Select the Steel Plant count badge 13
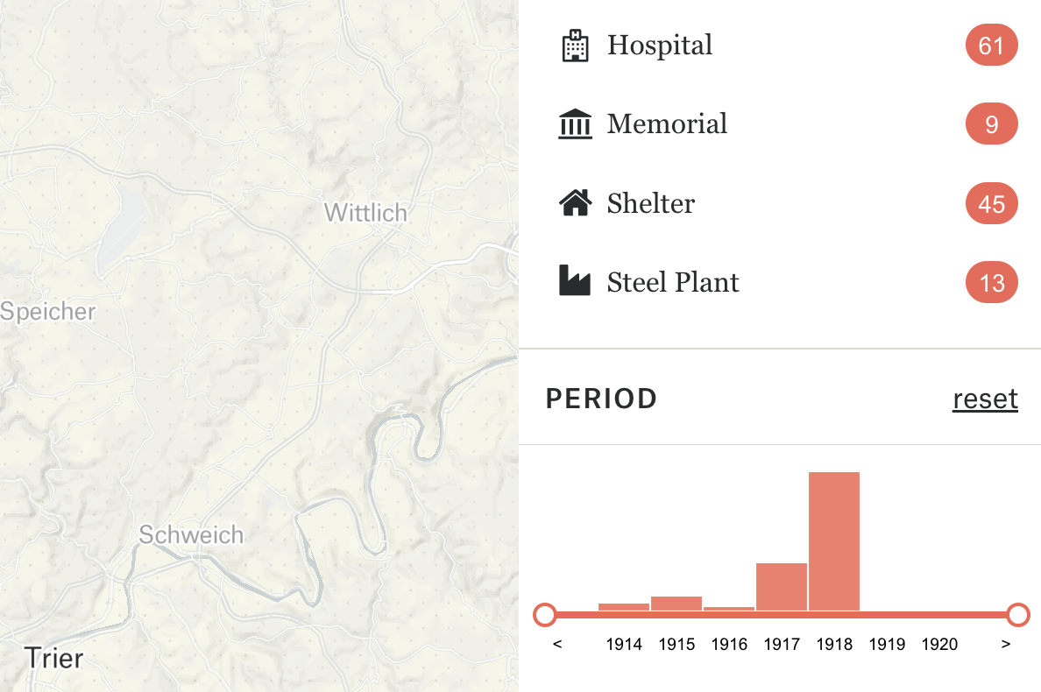Screen dimensions: 1041x692 click(991, 283)
